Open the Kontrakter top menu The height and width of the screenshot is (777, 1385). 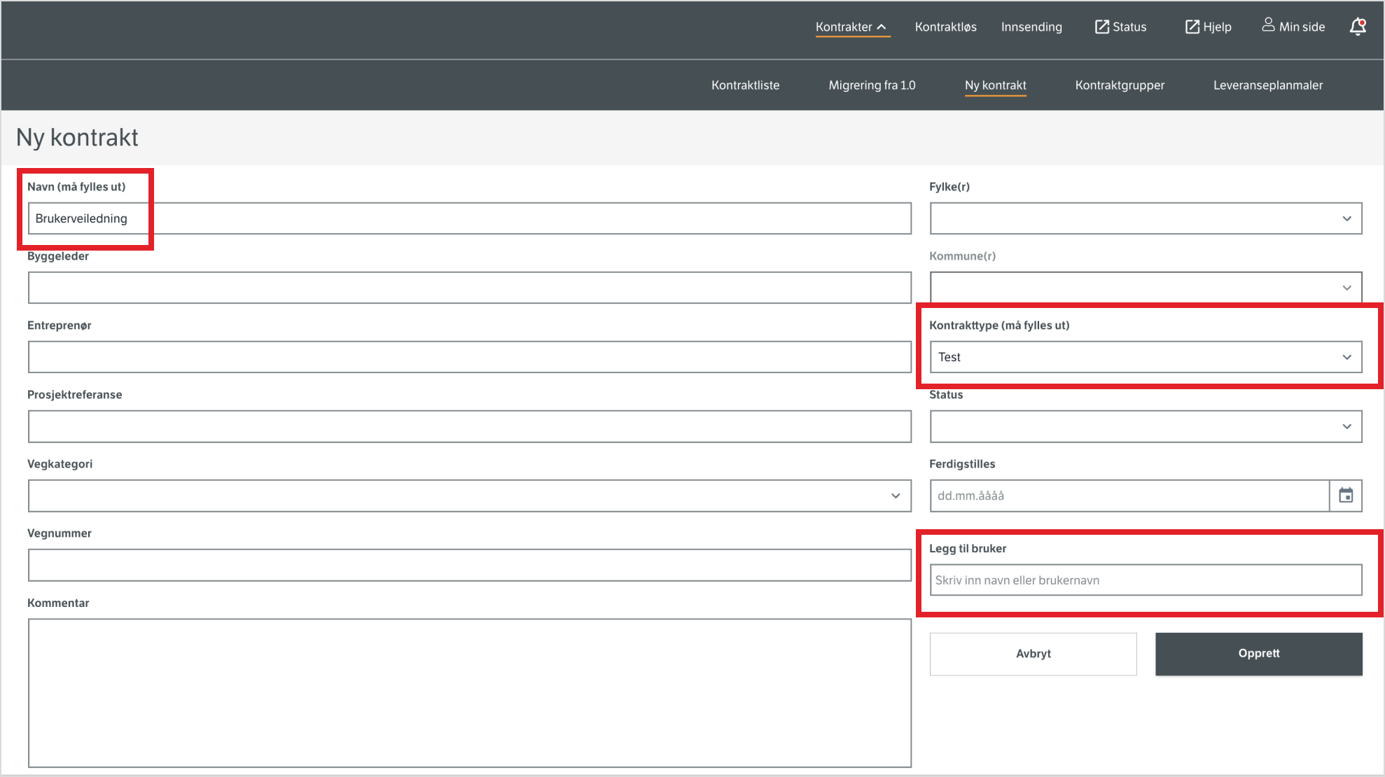click(x=852, y=27)
